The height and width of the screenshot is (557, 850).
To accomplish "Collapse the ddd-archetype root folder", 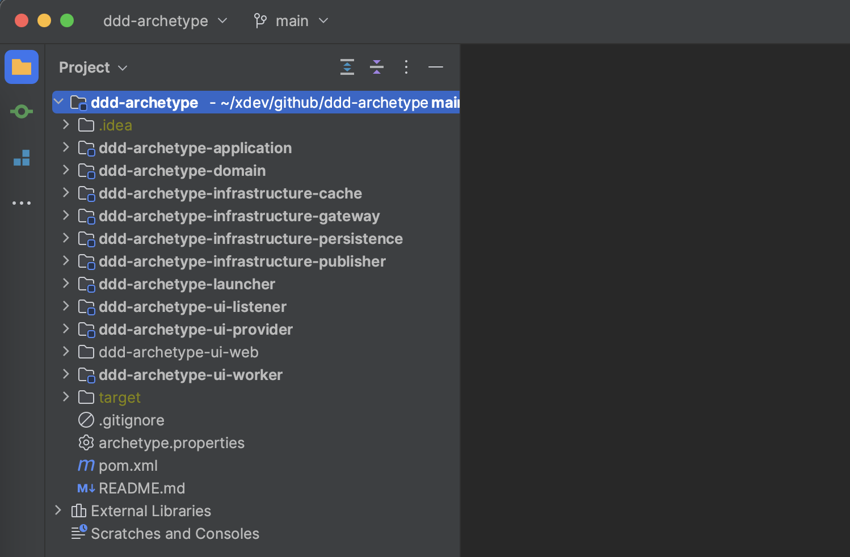I will [58, 102].
